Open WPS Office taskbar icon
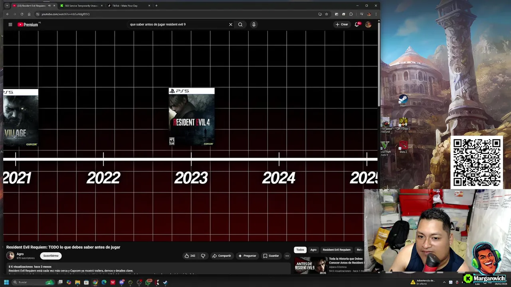The image size is (511, 287). click(x=113, y=282)
